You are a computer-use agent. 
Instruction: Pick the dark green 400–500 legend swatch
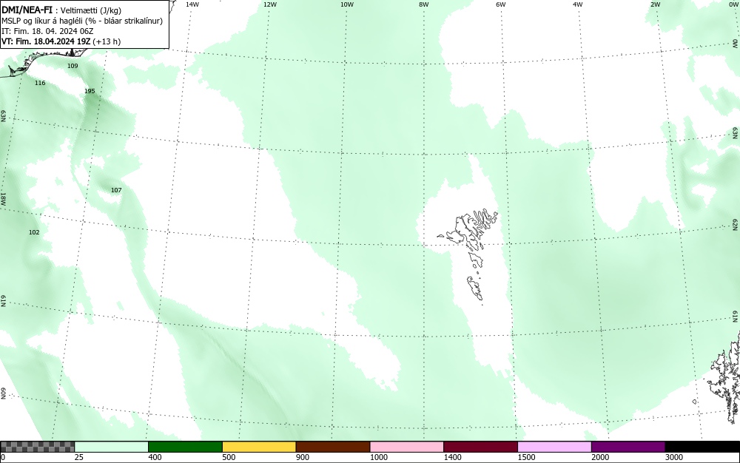[x=185, y=447]
